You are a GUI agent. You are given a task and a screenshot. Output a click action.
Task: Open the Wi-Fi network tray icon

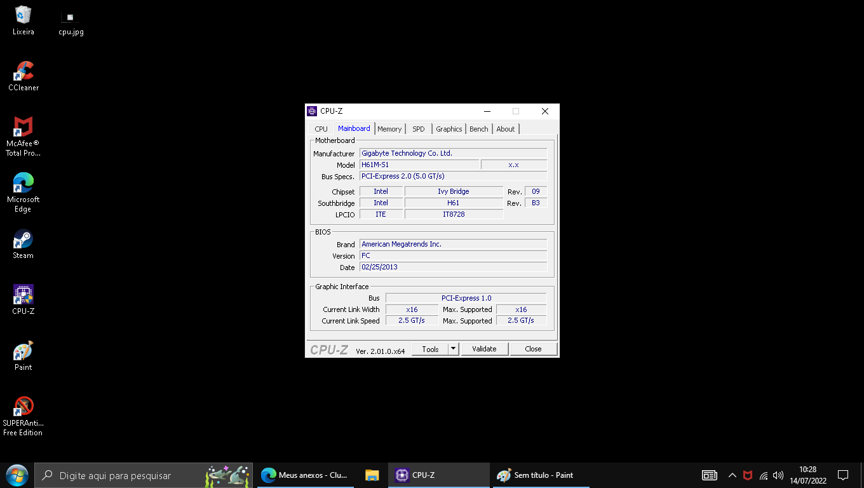tap(764, 475)
